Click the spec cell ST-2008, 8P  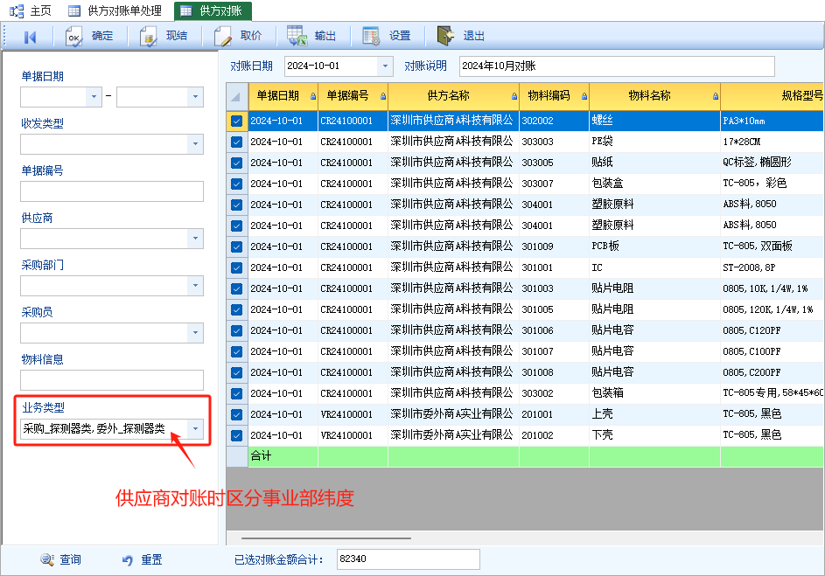[x=772, y=267]
